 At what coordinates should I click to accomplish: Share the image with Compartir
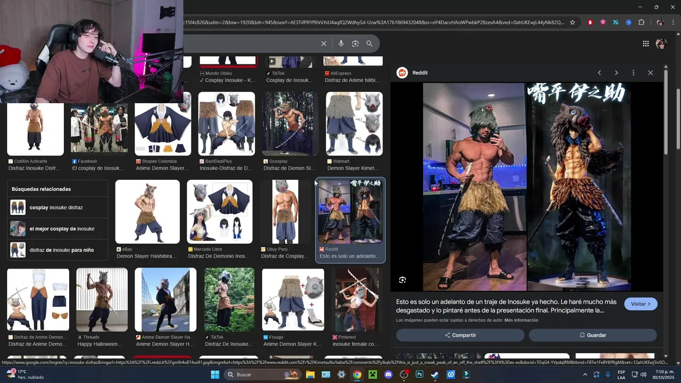point(460,335)
